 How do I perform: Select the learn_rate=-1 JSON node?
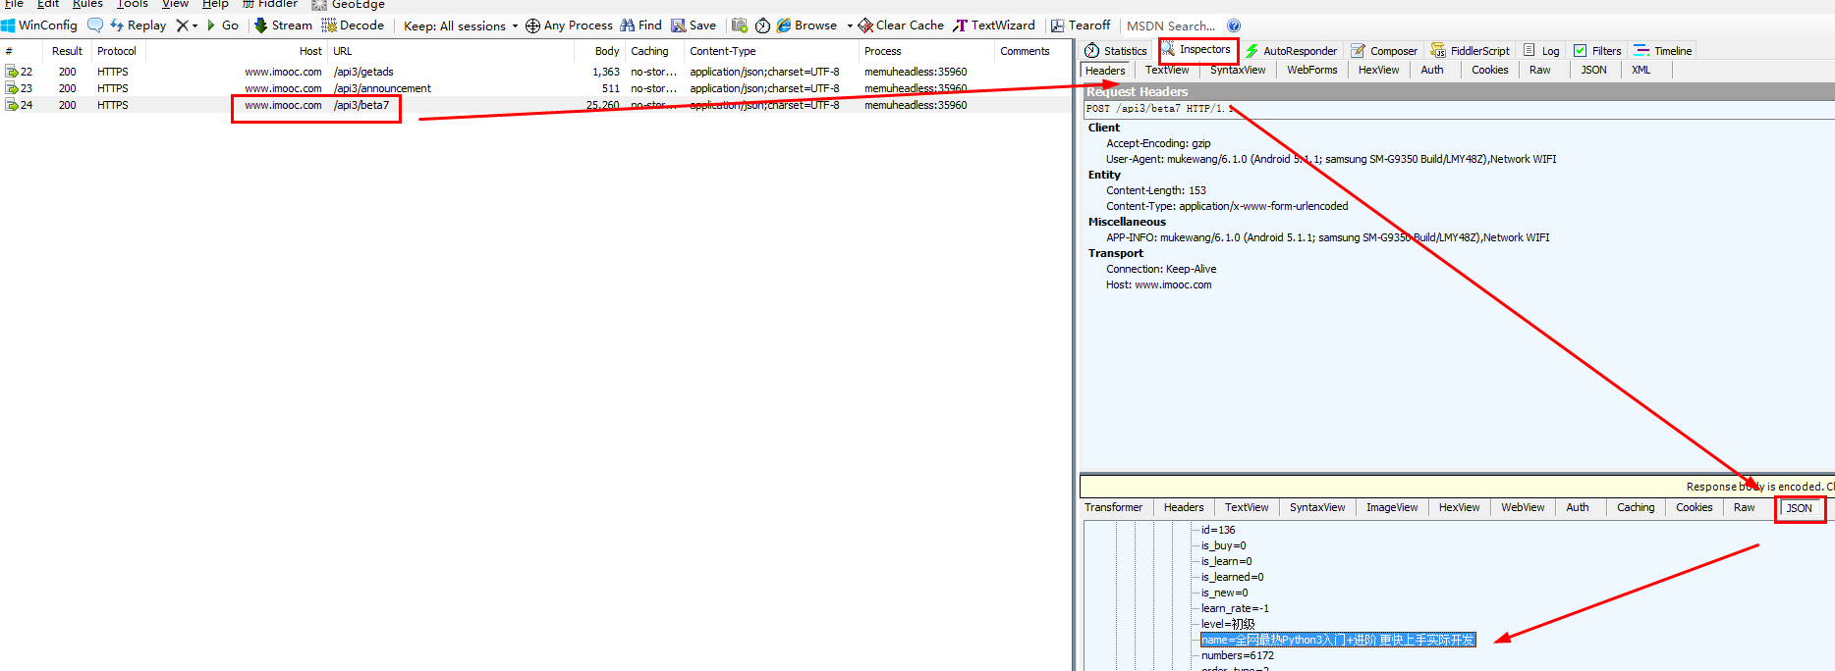click(x=1235, y=608)
